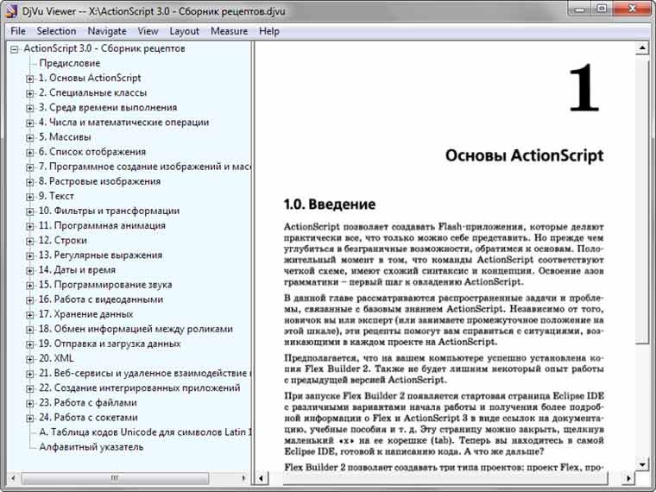Minimize the DjVu Viewer window
The width and height of the screenshot is (656, 492).
point(579,9)
